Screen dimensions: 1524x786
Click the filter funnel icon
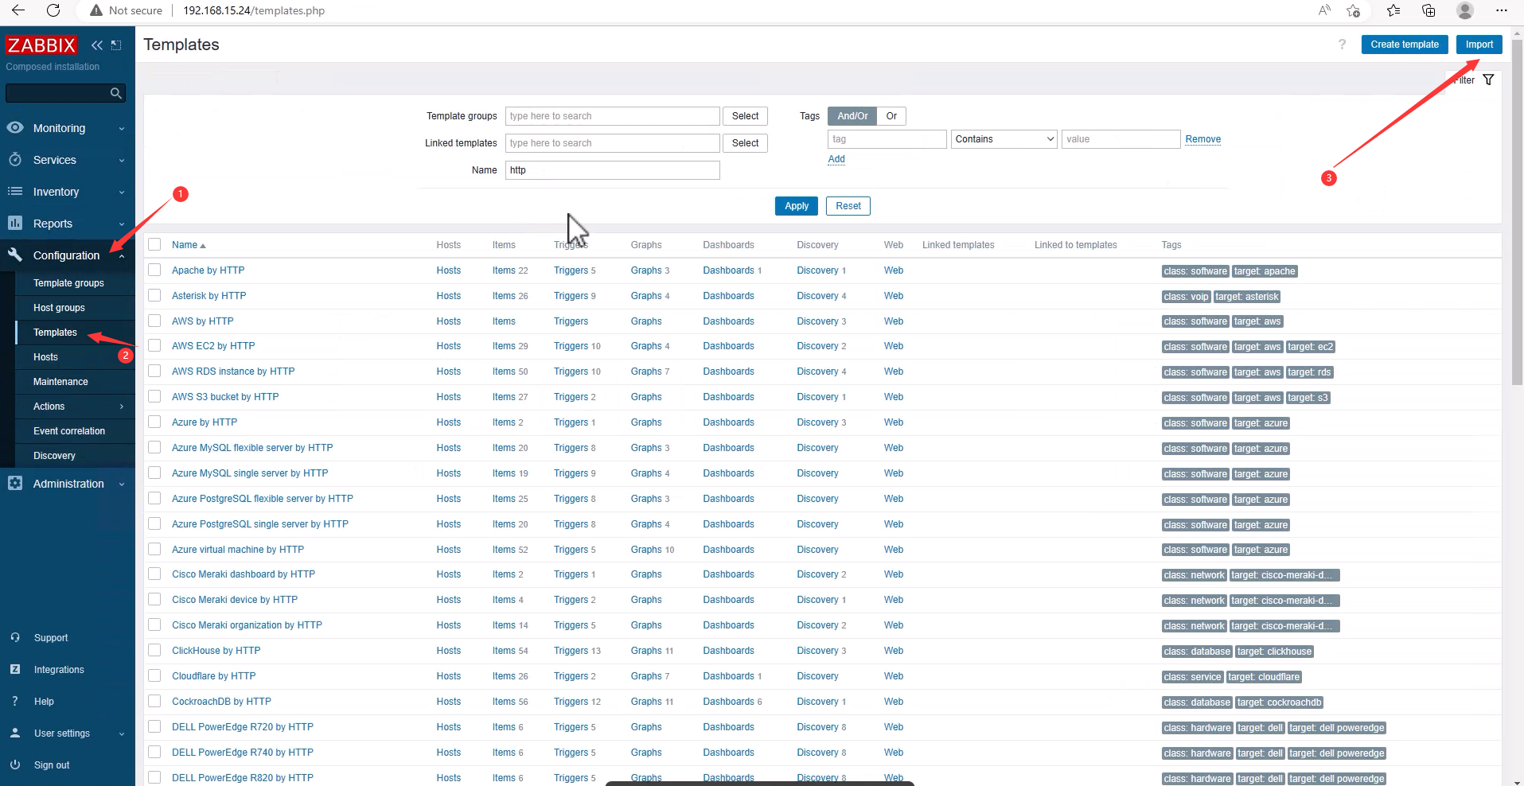[1488, 80]
